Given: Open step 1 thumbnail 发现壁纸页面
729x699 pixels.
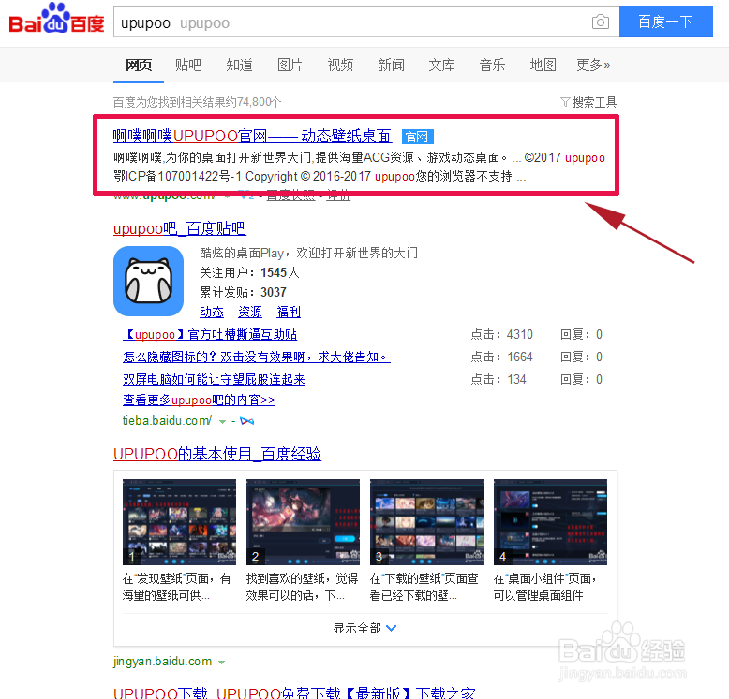Looking at the screenshot, I should [179, 522].
